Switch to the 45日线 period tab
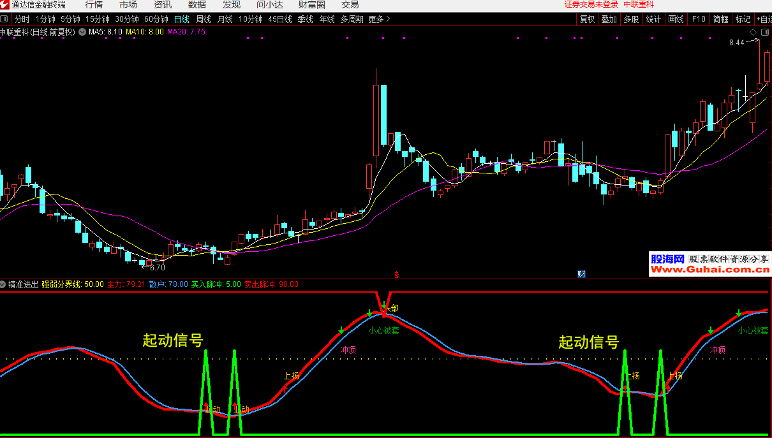The width and height of the screenshot is (772, 438). click(x=280, y=19)
